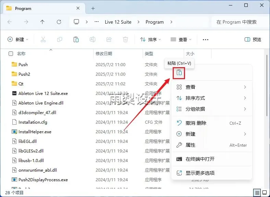Go up one folder level arrow
Viewport: 270px width, 197px height.
pos(42,22)
